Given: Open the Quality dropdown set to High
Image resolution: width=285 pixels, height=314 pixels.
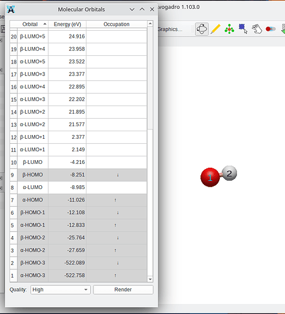Looking at the screenshot, I should [x=60, y=290].
